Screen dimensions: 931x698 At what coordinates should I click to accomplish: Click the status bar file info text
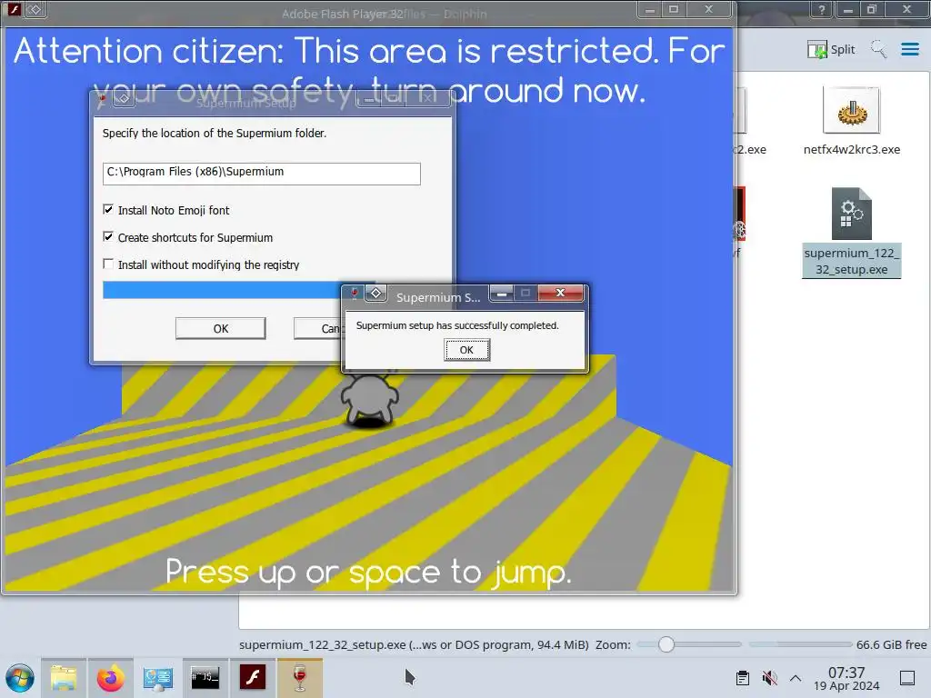pyautogui.click(x=414, y=644)
